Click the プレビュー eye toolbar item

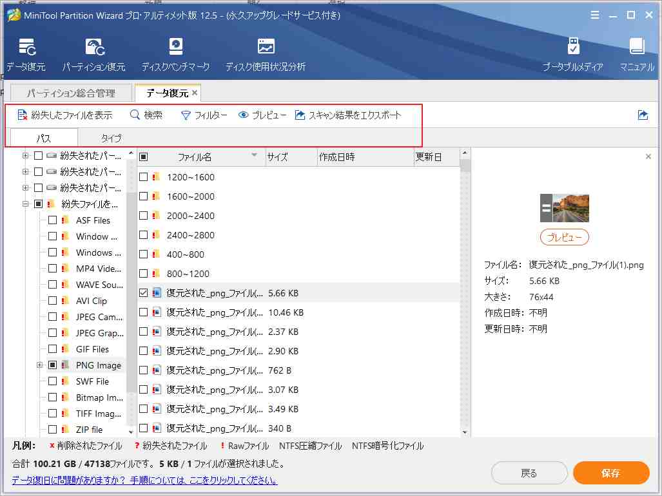tap(262, 115)
